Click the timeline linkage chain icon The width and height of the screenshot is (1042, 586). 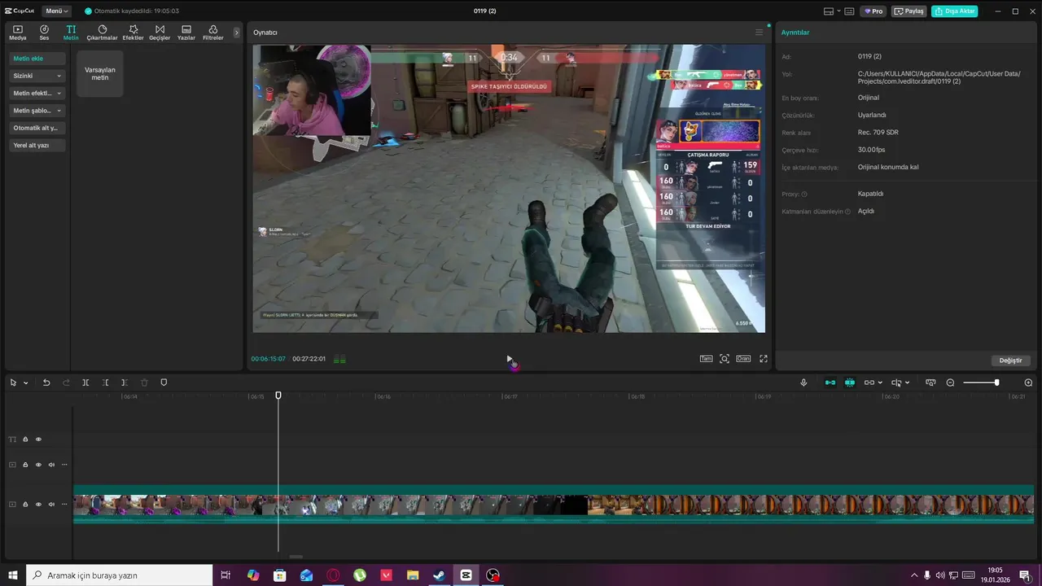pos(869,383)
